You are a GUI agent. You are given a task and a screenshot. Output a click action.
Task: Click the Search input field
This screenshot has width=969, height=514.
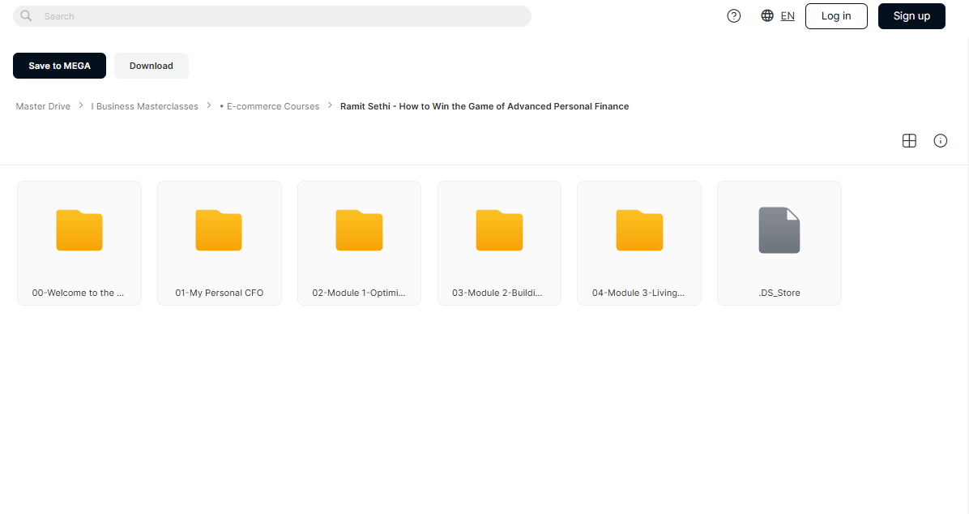click(272, 16)
